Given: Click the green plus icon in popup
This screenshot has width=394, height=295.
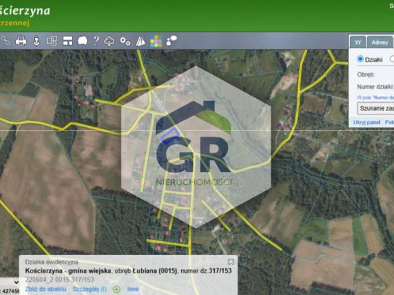Looking at the screenshot, I should pyautogui.click(x=116, y=290).
